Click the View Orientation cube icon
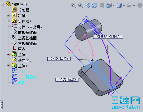 [109, 5]
